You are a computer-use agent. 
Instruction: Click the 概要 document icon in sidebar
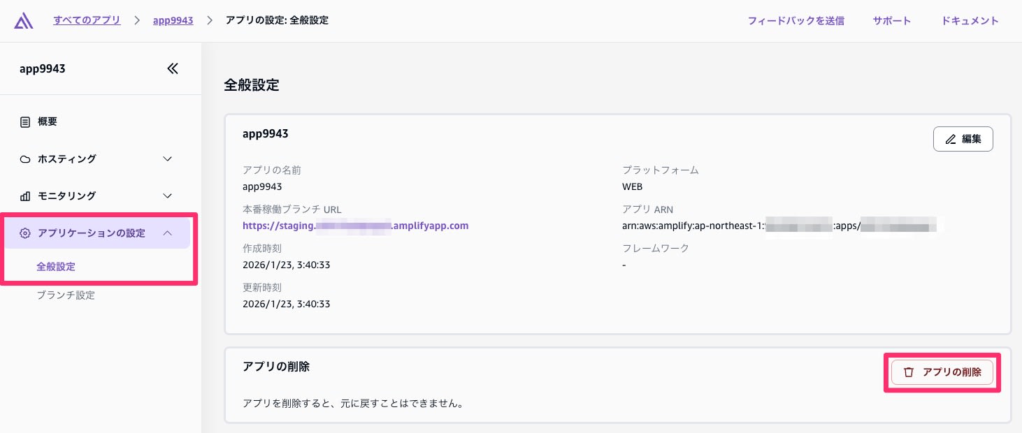[25, 122]
